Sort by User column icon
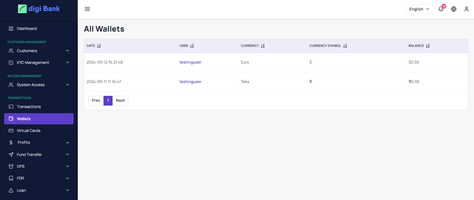 192,46
